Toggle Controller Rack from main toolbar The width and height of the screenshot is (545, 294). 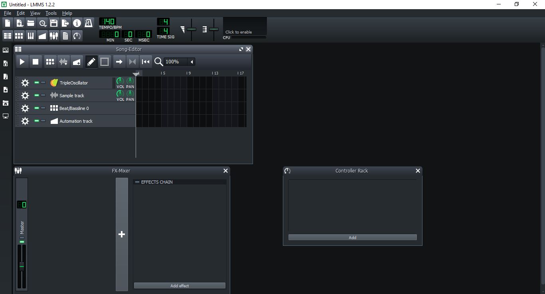(77, 36)
